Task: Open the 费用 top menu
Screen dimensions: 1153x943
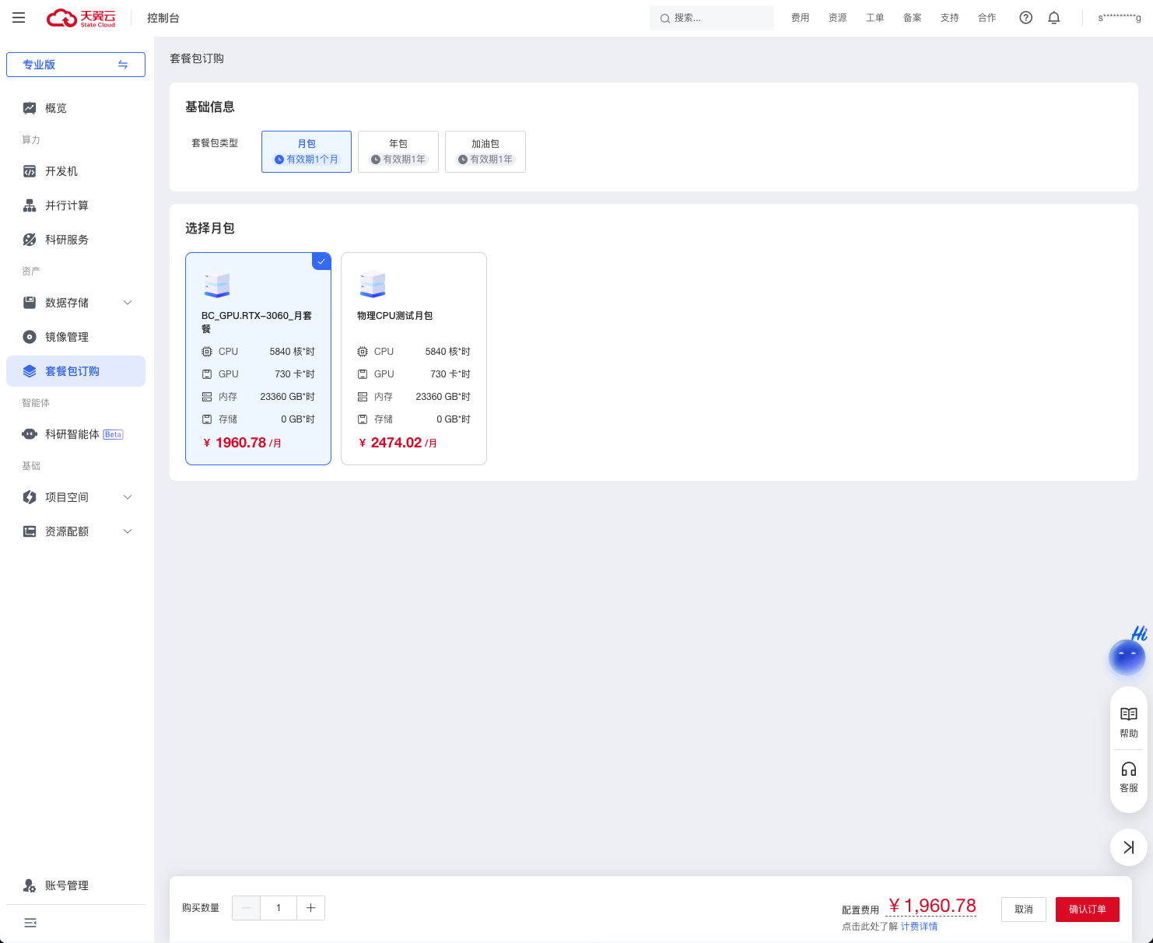Action: tap(801, 18)
